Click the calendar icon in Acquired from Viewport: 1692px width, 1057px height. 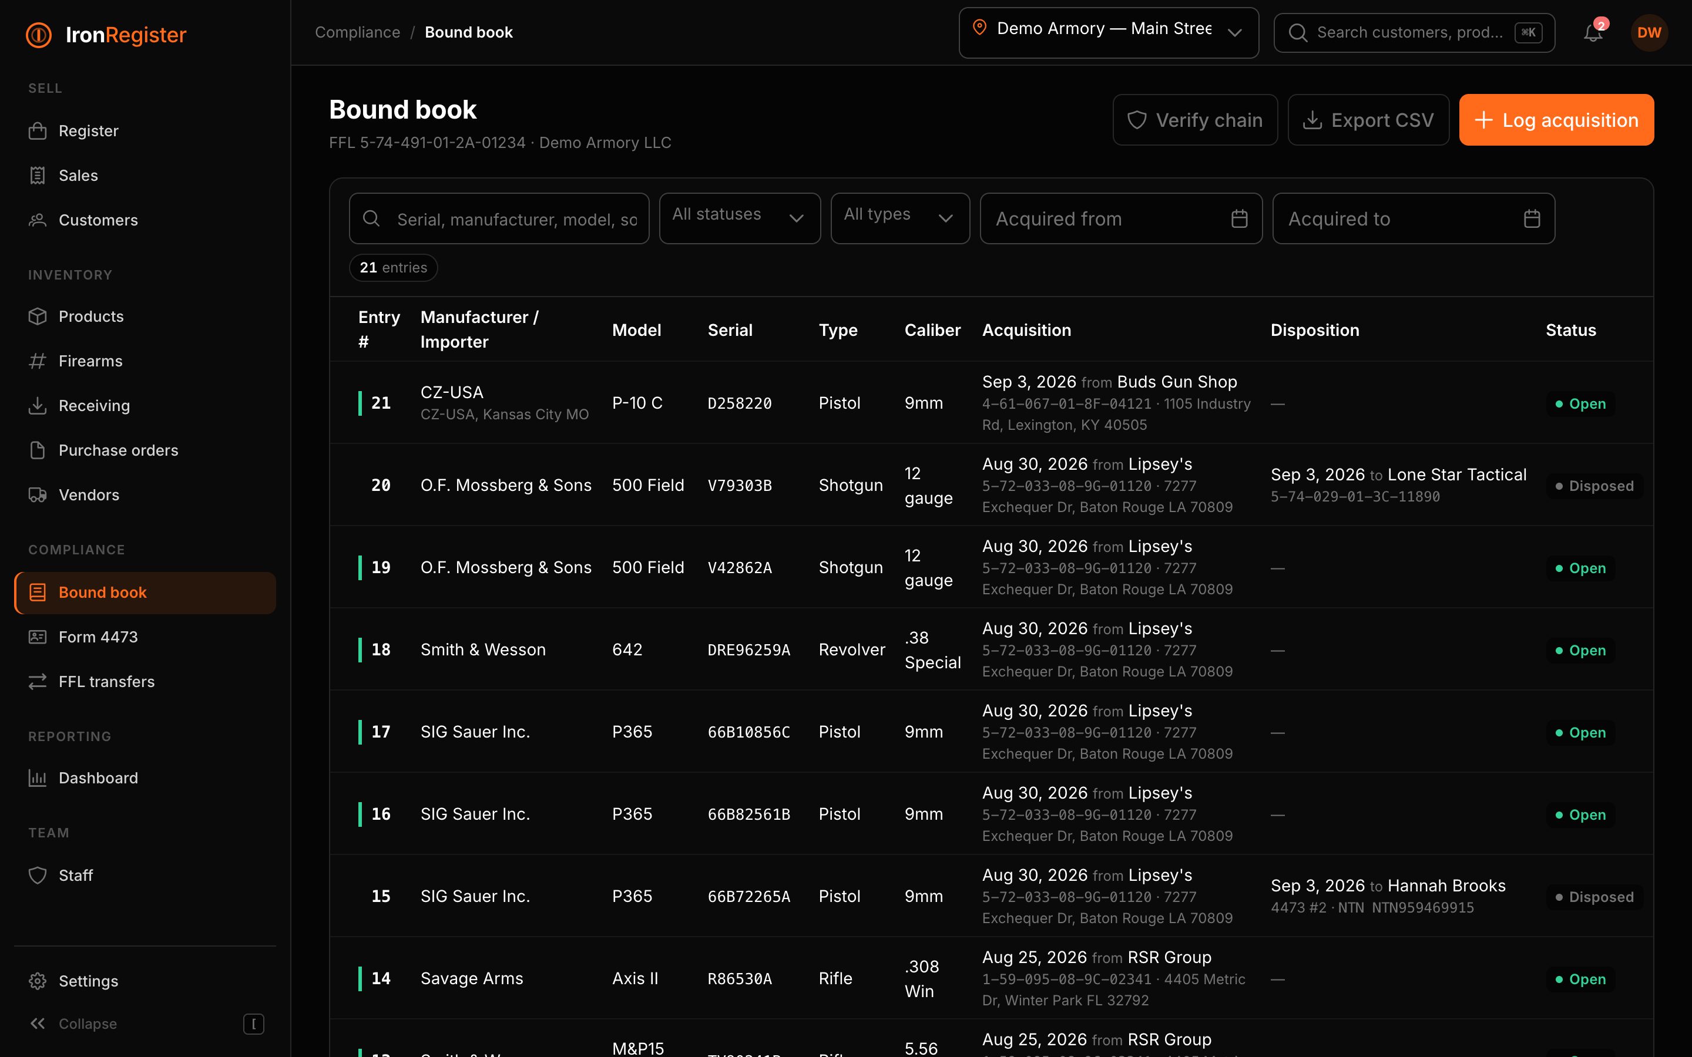pyautogui.click(x=1239, y=219)
